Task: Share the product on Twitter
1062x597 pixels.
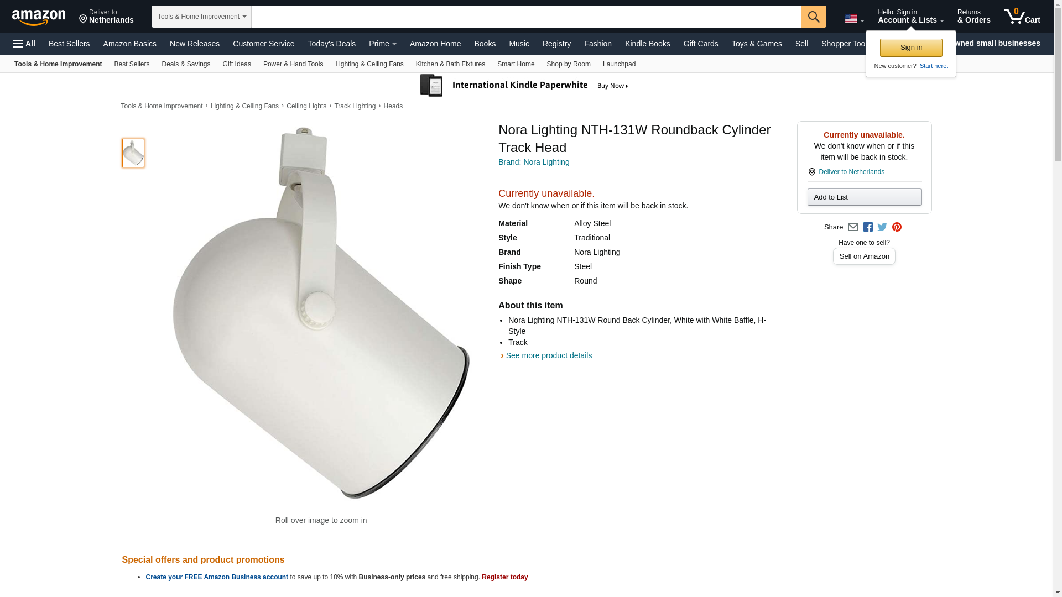Action: point(882,227)
